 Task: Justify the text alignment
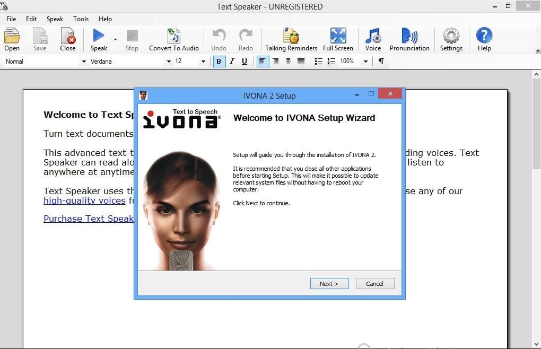(301, 62)
